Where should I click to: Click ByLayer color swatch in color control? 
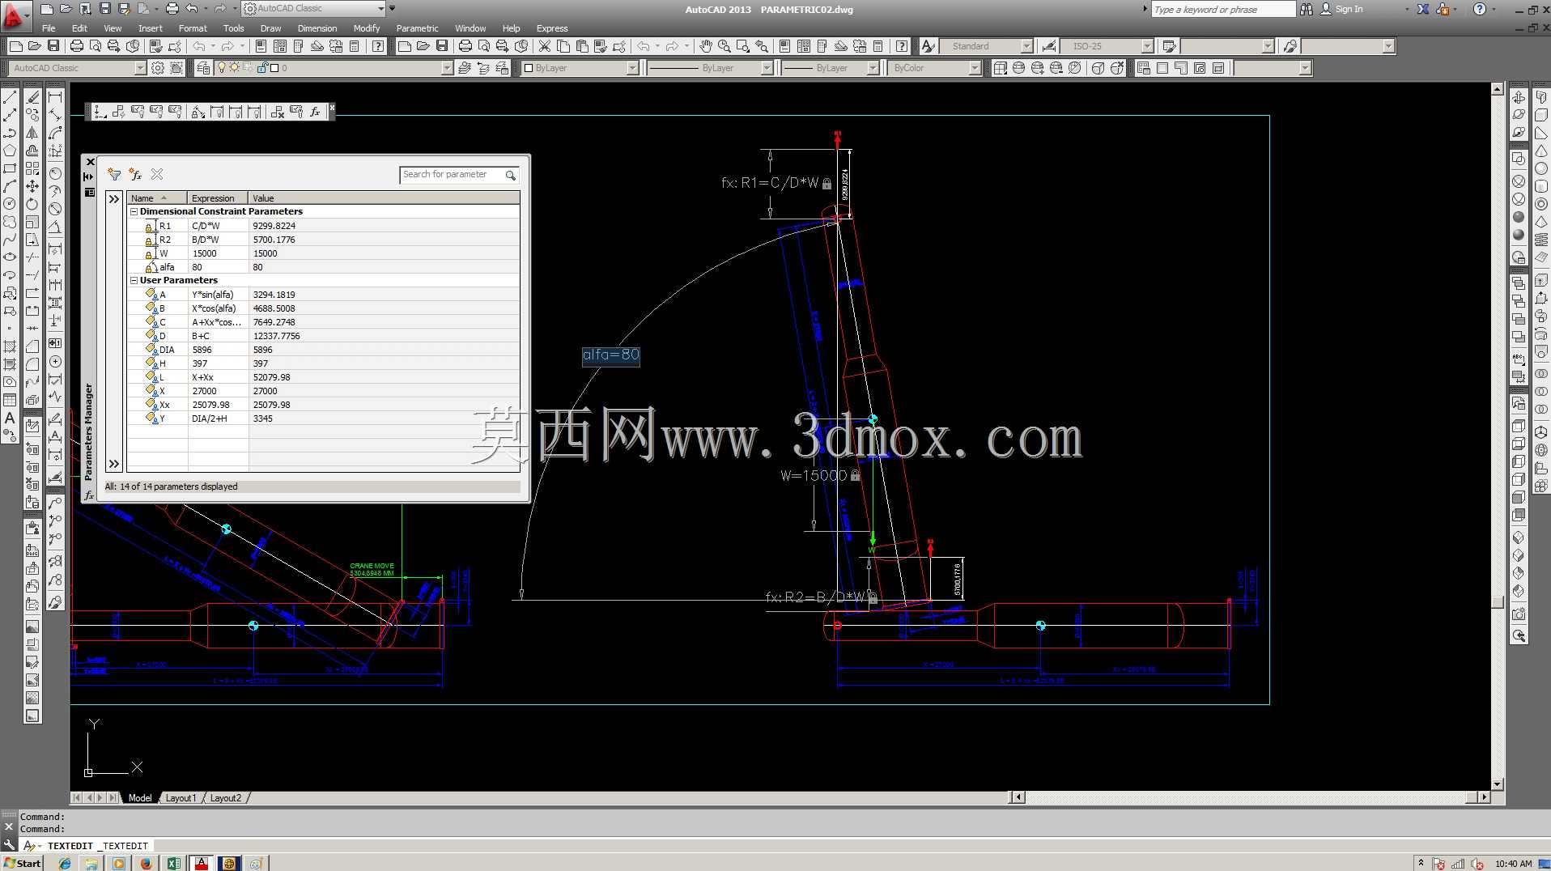[x=529, y=68]
